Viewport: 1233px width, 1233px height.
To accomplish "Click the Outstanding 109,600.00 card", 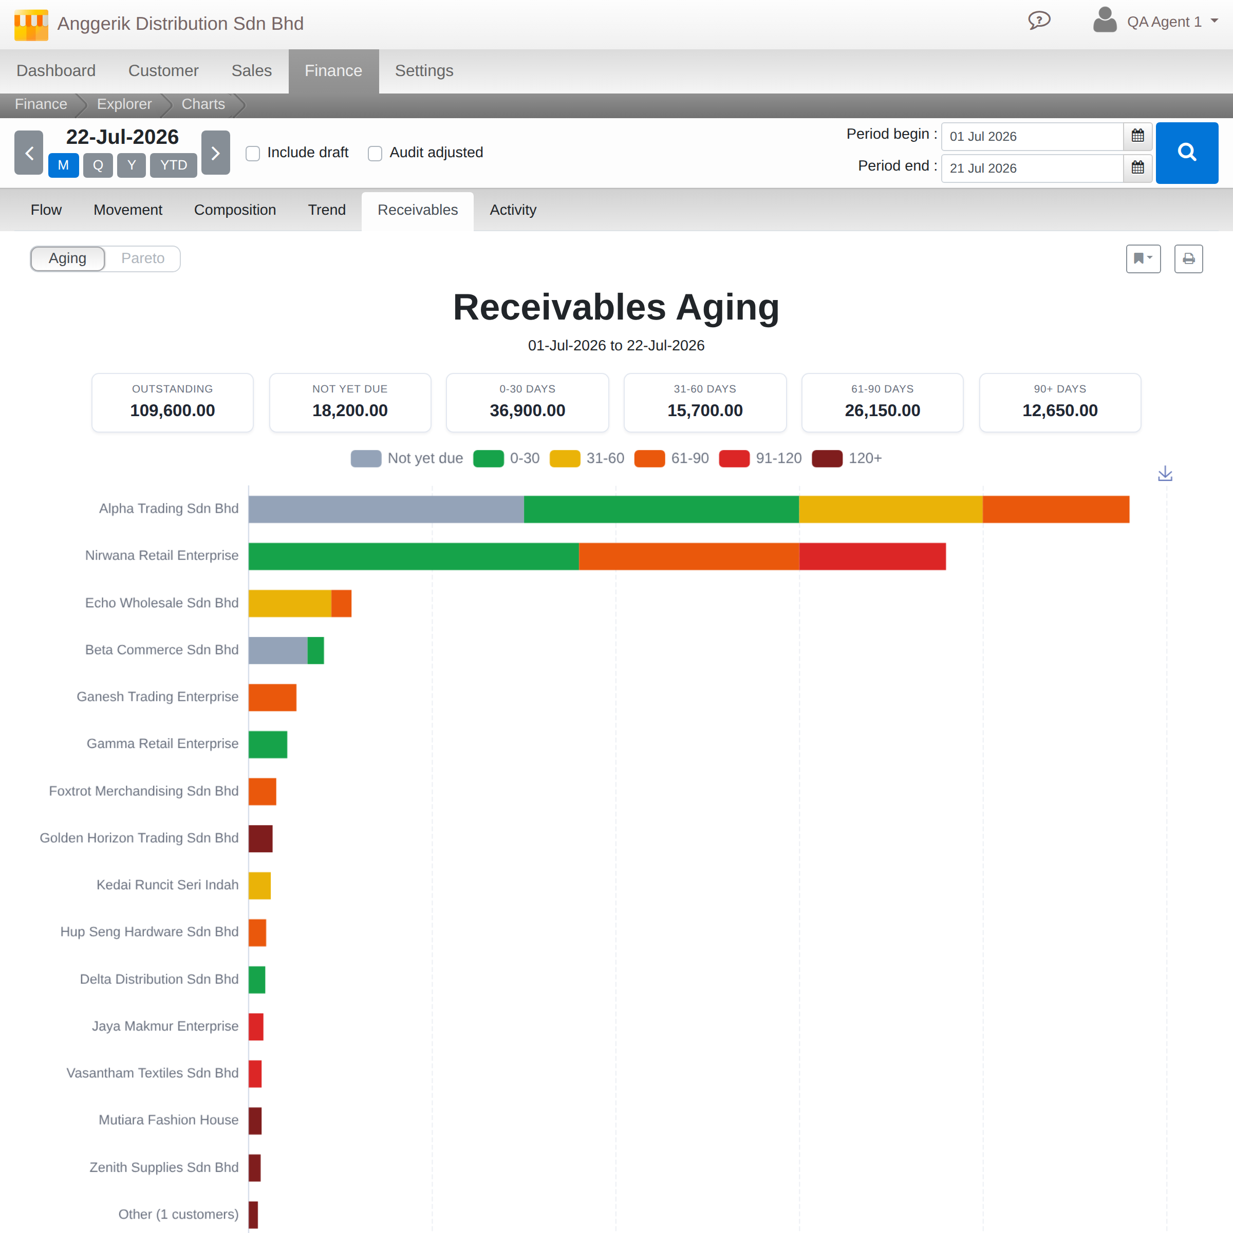I will tap(172, 403).
